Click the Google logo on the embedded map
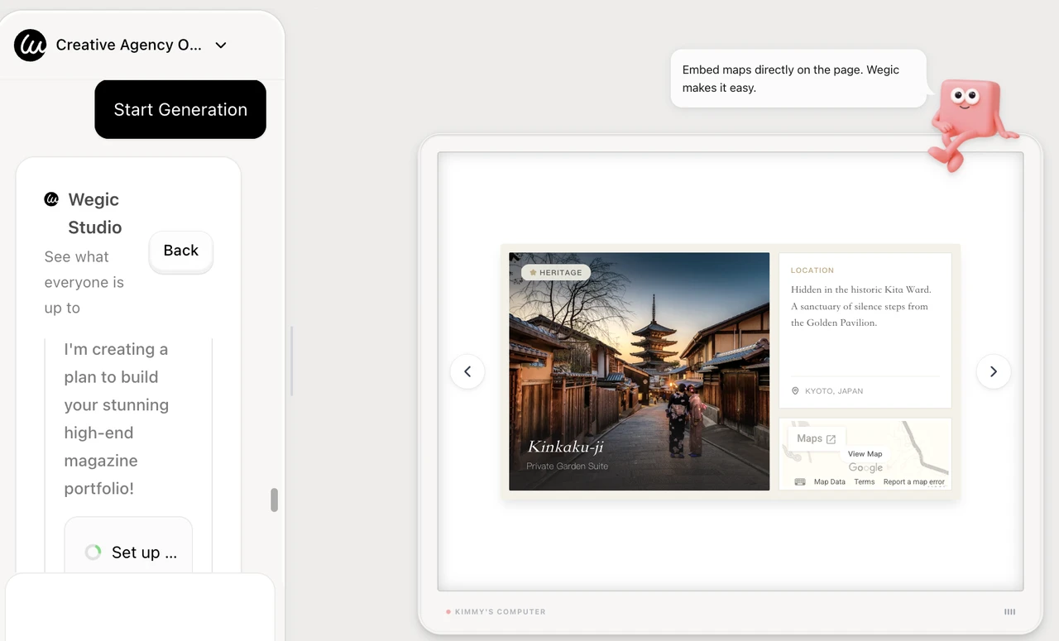The image size is (1059, 641). (x=865, y=467)
